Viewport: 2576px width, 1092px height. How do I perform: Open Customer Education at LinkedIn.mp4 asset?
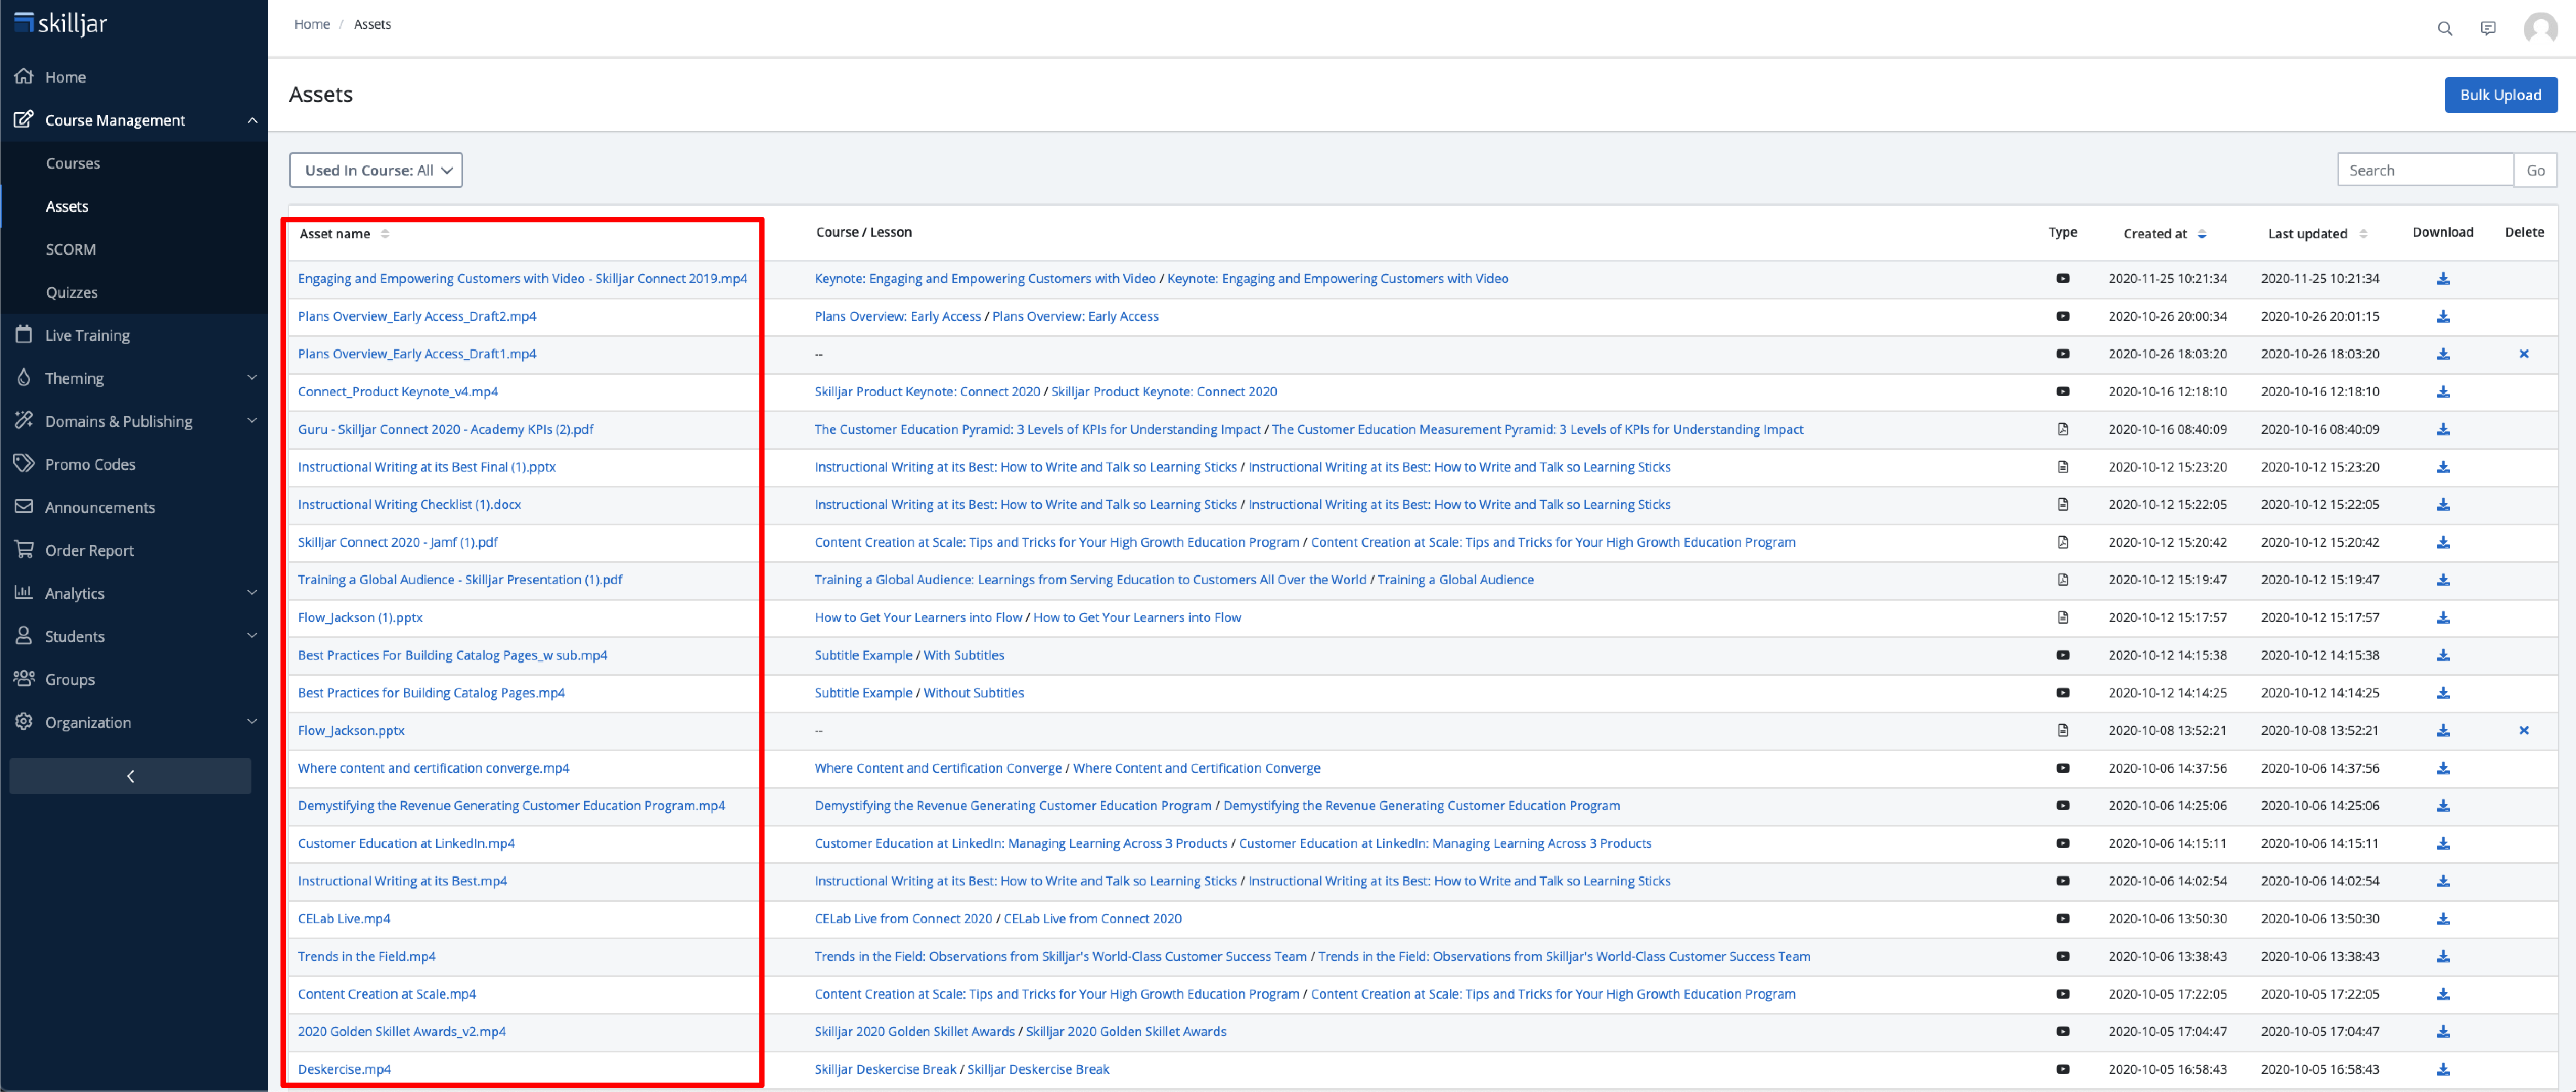click(x=406, y=843)
